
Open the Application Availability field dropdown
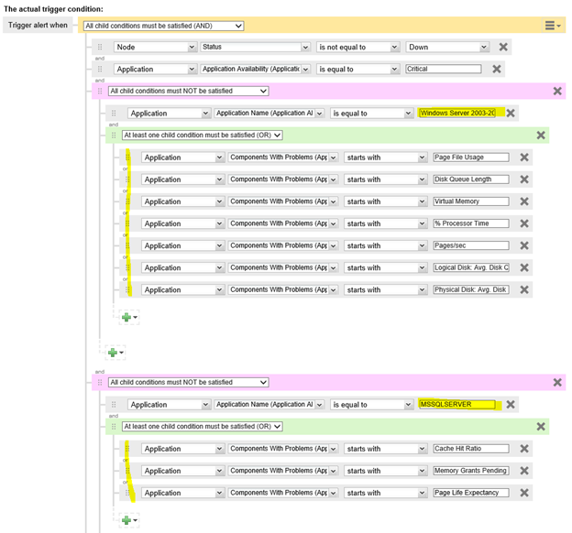[256, 69]
